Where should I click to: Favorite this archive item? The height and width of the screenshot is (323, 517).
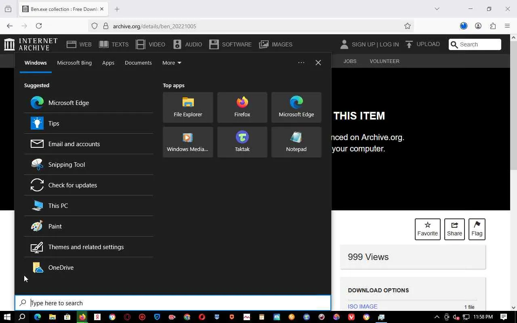tap(427, 229)
